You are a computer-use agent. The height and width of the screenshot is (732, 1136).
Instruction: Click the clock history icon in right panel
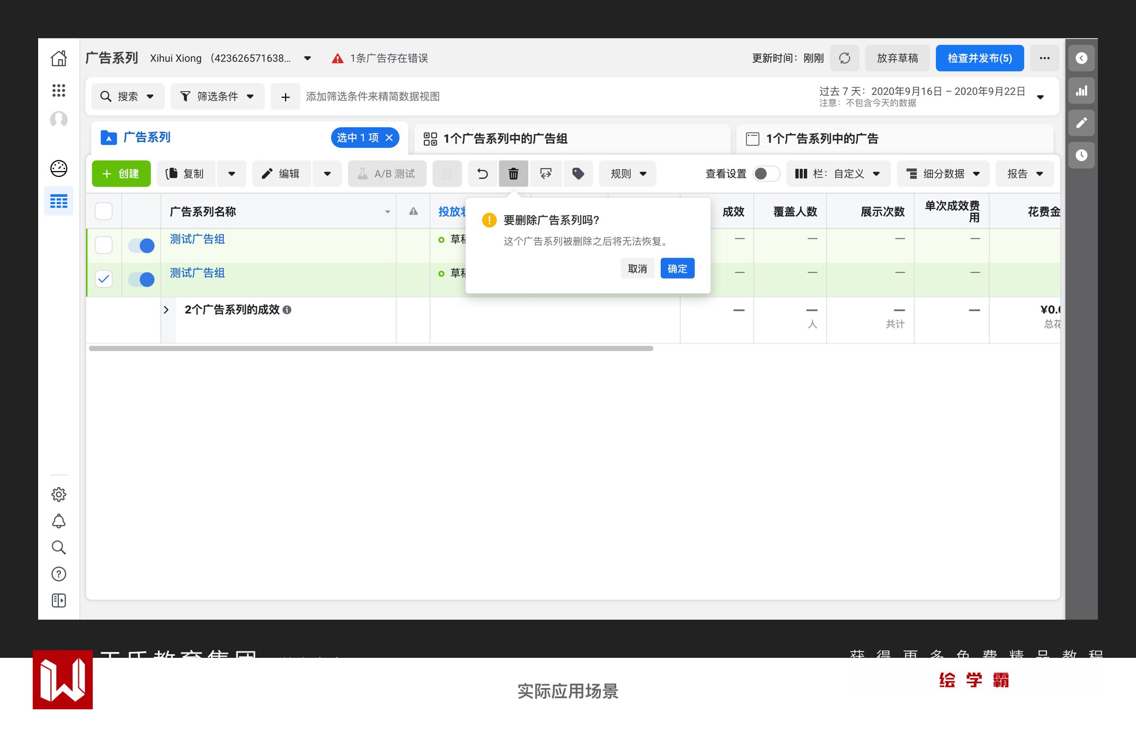tap(1081, 155)
